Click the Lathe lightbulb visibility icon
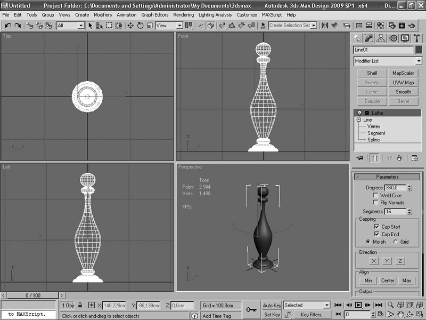The width and height of the screenshot is (426, 320). point(360,113)
